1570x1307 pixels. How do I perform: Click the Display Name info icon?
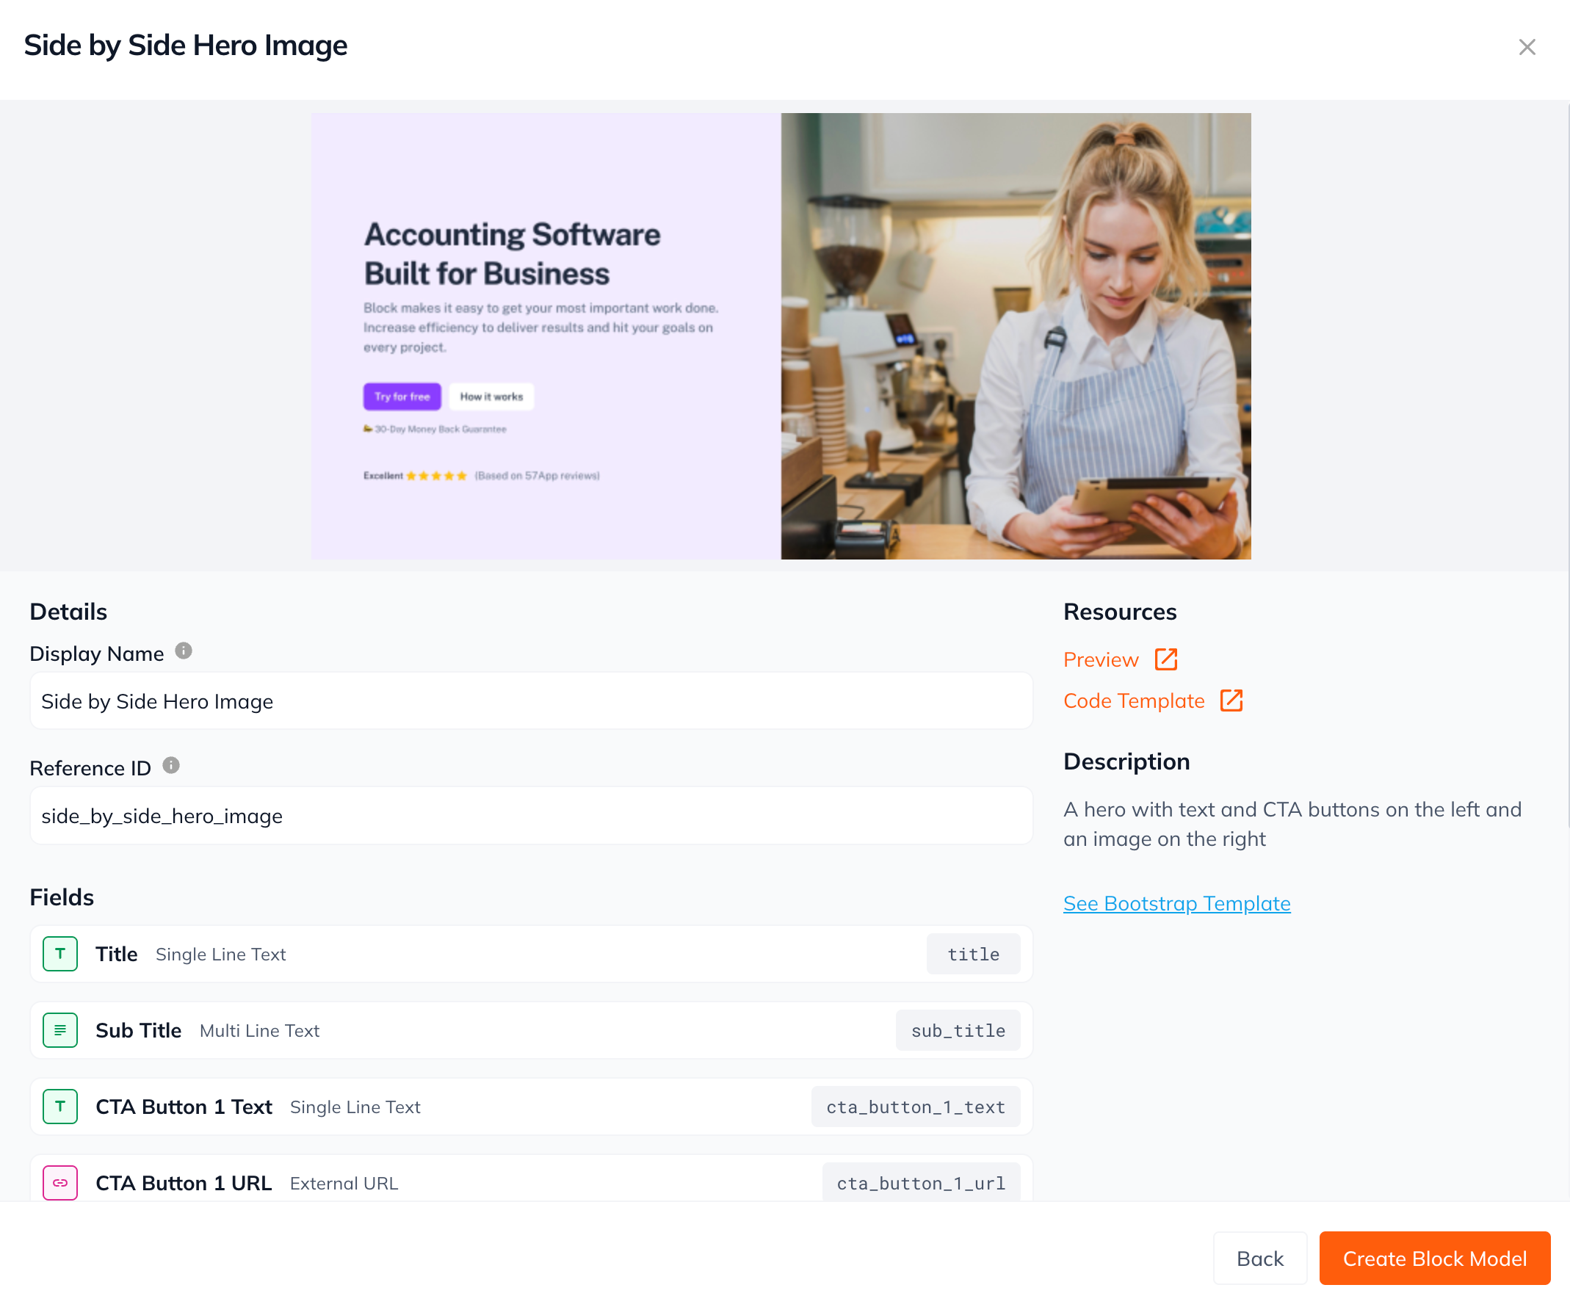[183, 651]
